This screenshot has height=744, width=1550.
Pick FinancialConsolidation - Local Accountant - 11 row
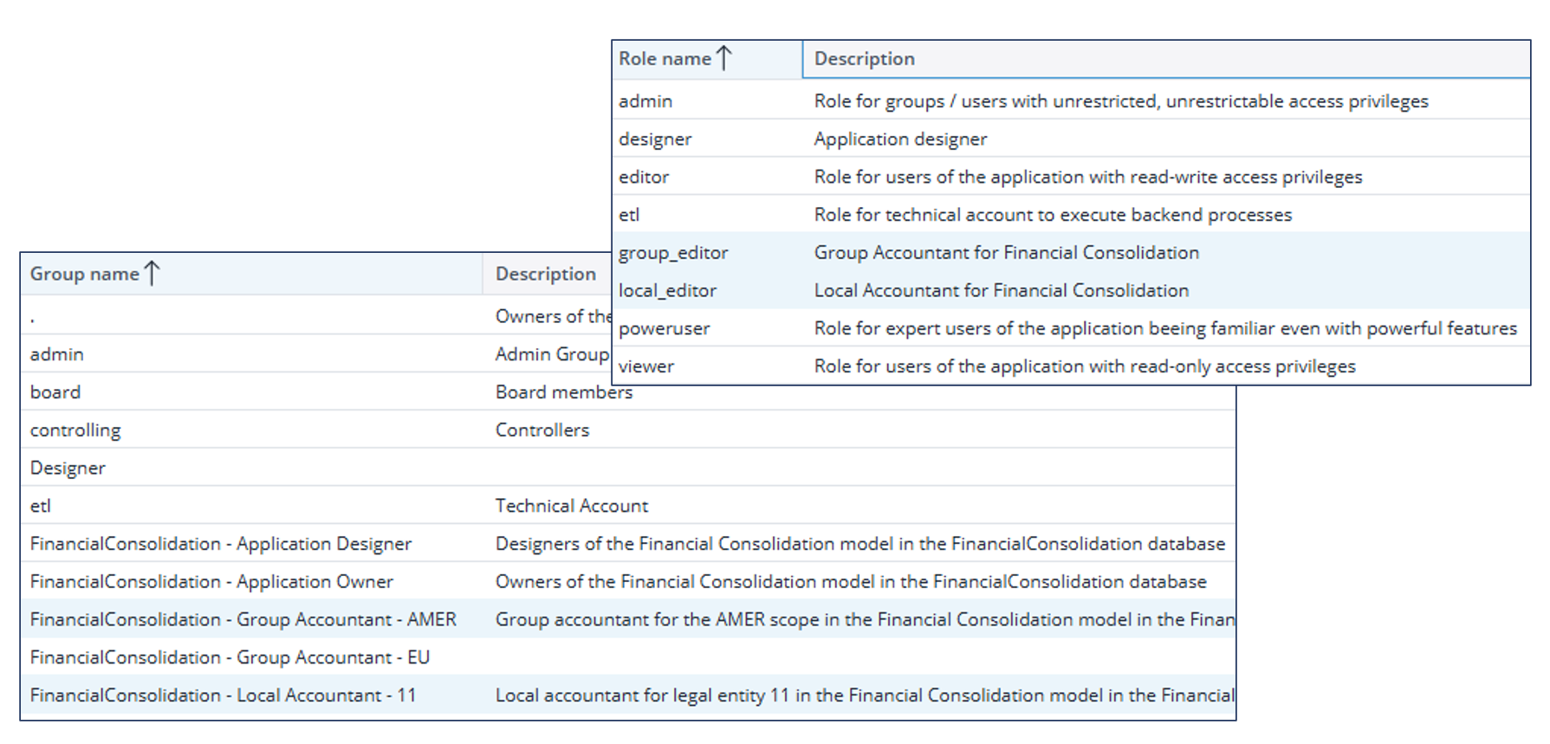tap(628, 695)
